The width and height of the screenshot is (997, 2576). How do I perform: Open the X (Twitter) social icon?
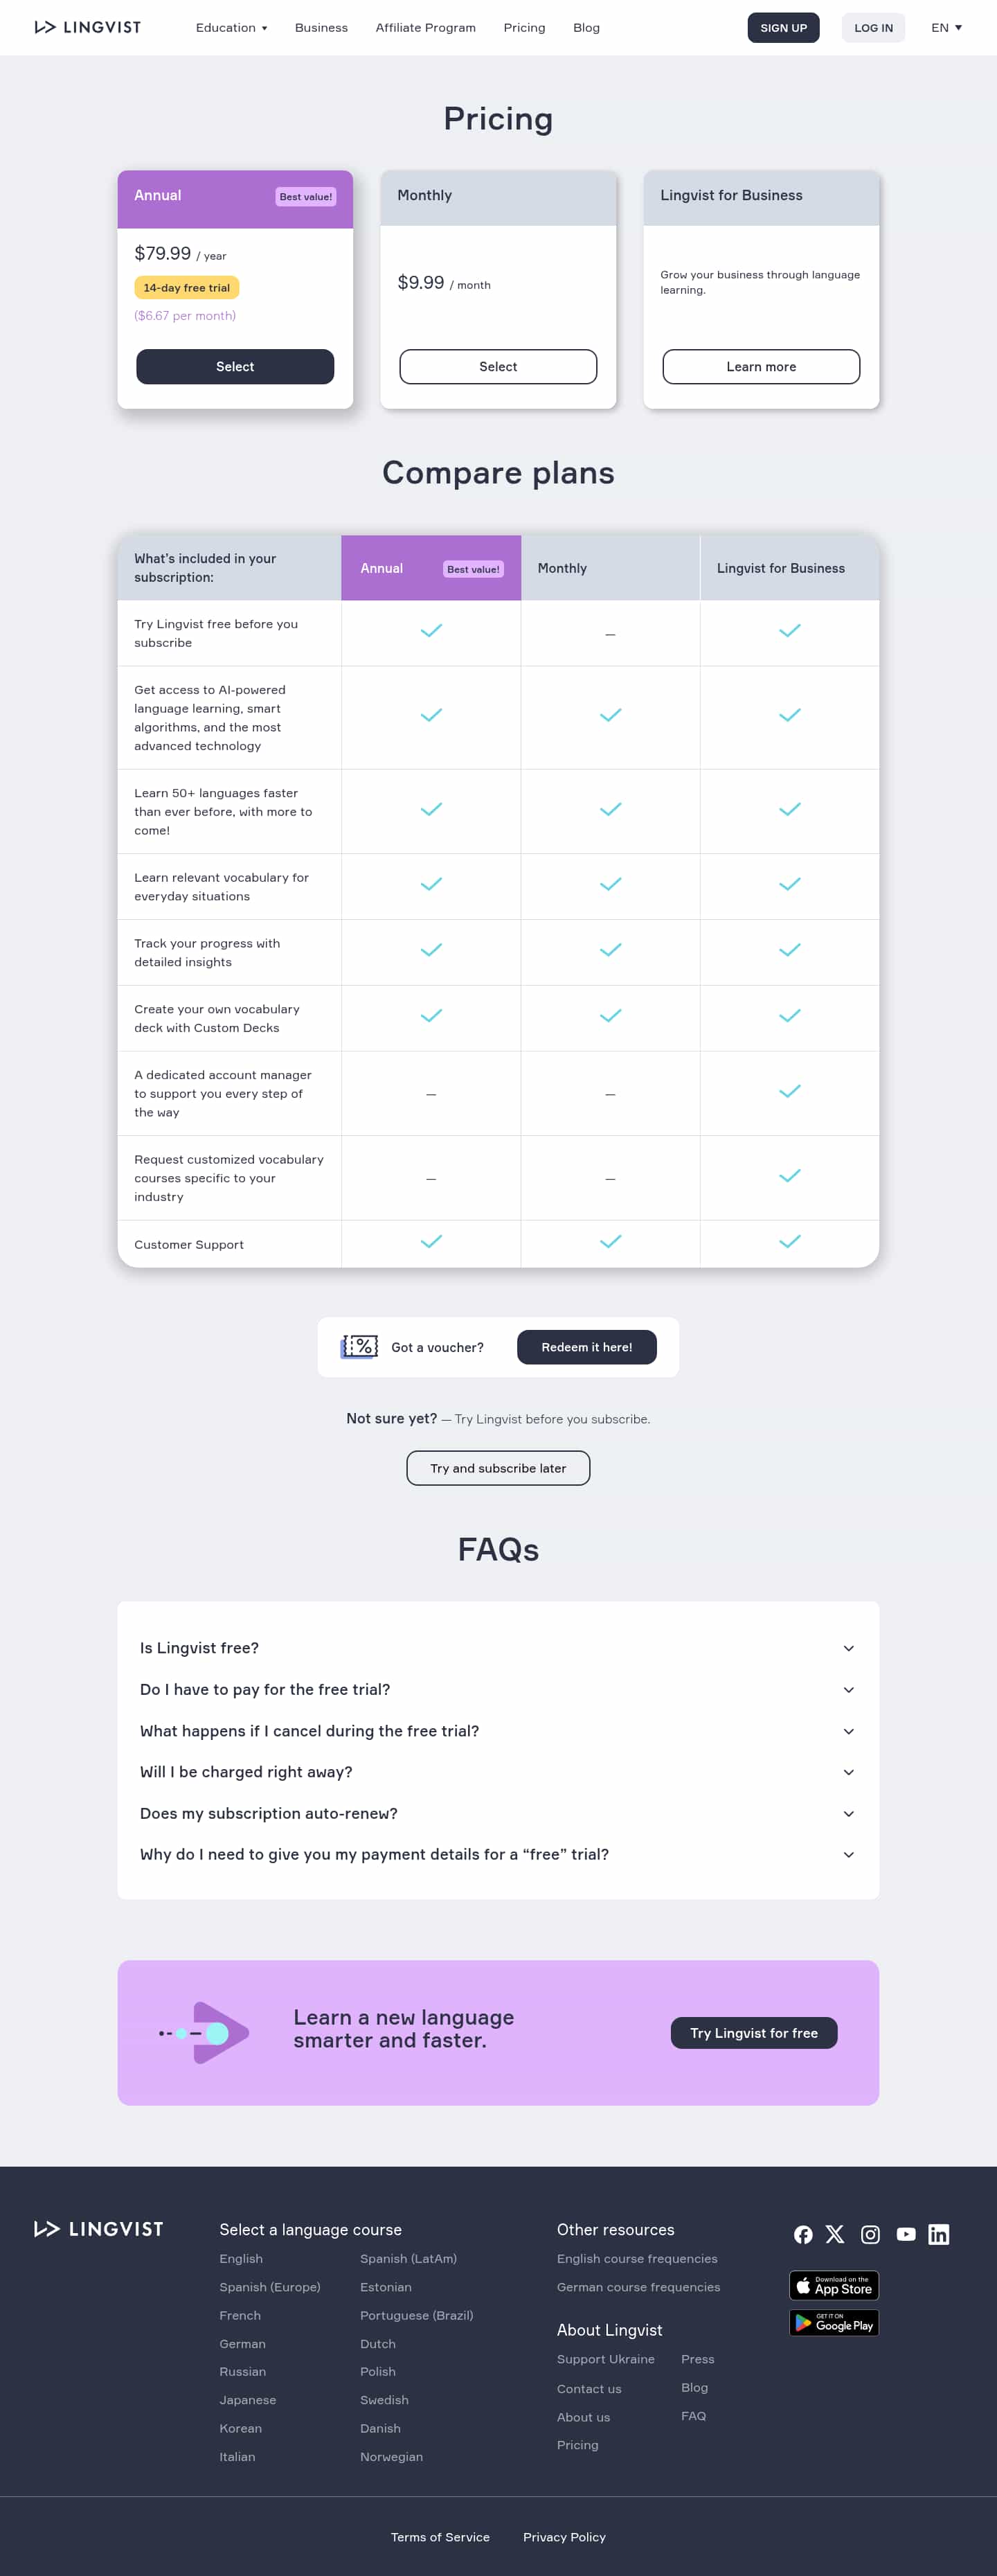[835, 2234]
